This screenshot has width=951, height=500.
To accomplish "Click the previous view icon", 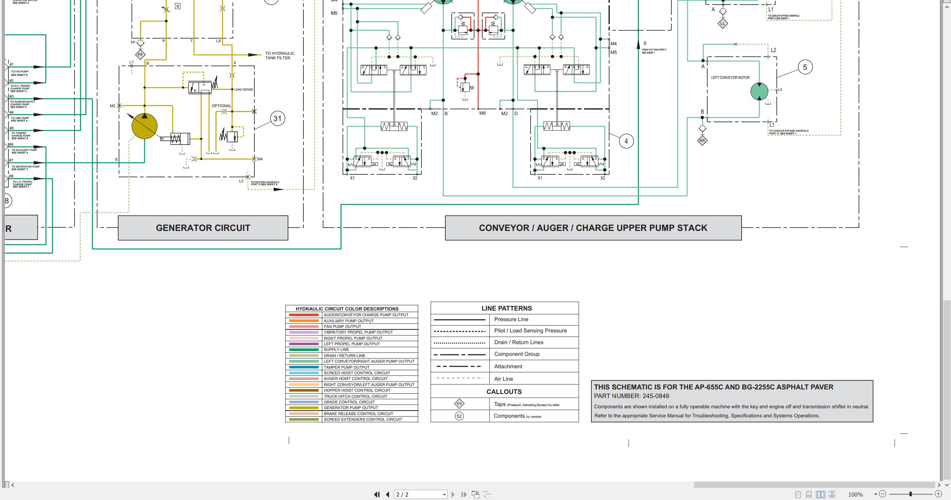I will click(475, 494).
